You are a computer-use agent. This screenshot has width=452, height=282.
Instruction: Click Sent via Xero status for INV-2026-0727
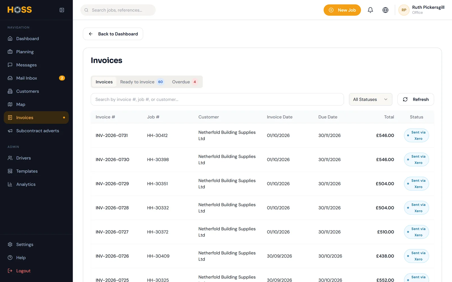tap(416, 232)
